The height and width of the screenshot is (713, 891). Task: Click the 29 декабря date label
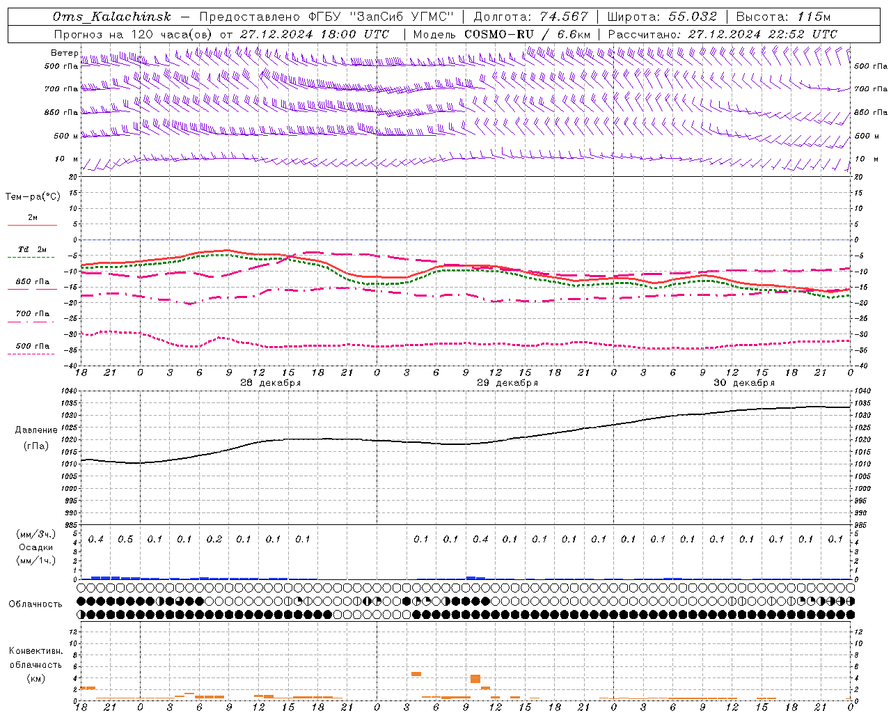[x=507, y=383]
